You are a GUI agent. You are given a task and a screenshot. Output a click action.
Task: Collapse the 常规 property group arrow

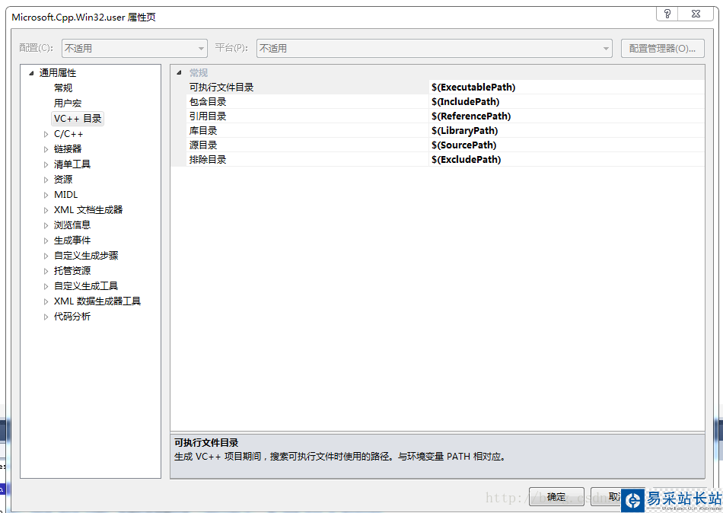tap(179, 72)
